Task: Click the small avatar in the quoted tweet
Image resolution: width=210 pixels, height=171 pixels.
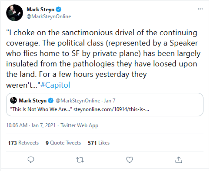Action: 13,100
